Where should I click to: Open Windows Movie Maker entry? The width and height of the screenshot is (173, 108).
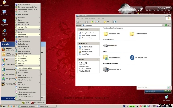28,54
